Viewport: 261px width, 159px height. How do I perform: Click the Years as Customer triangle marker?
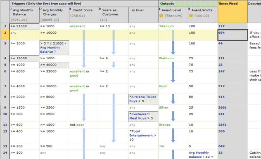pyautogui.click(x=100, y=9)
